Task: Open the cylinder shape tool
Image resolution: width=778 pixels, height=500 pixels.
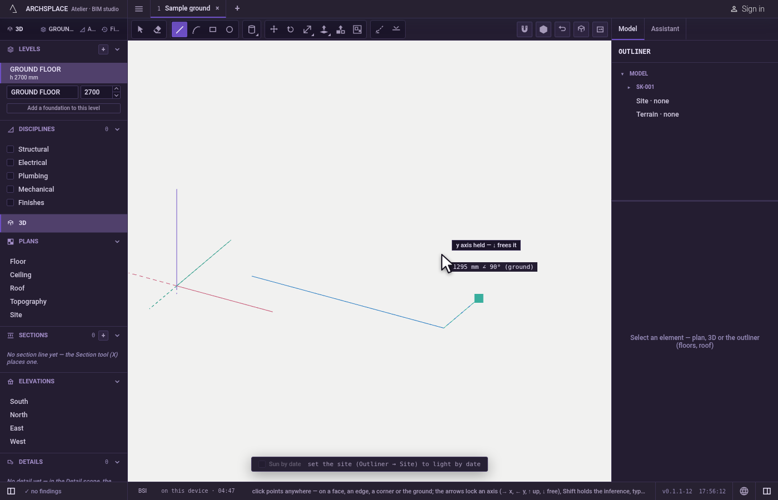Action: tap(252, 29)
